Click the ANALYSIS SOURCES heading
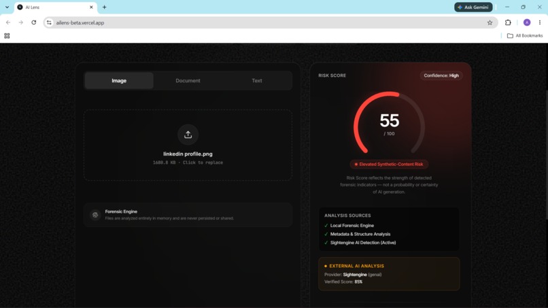The height and width of the screenshot is (308, 548). [x=347, y=216]
